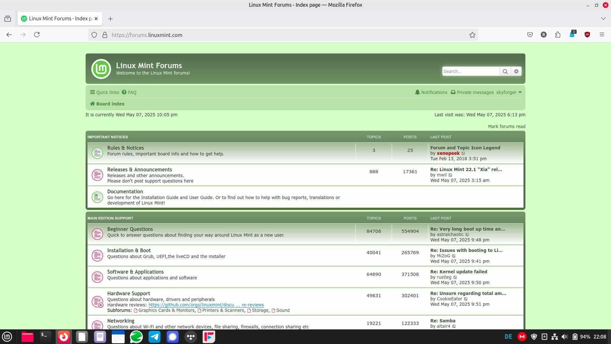
Task: Open the FAQ link
Action: pyautogui.click(x=129, y=92)
